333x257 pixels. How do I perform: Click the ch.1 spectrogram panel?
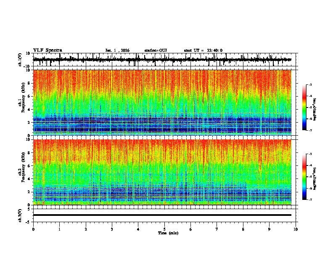[x=162, y=102]
